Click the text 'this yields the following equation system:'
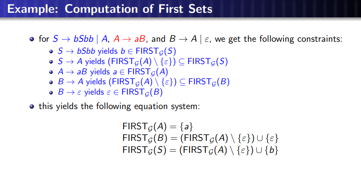Viewport: 361px width, 171px height. (x=119, y=107)
